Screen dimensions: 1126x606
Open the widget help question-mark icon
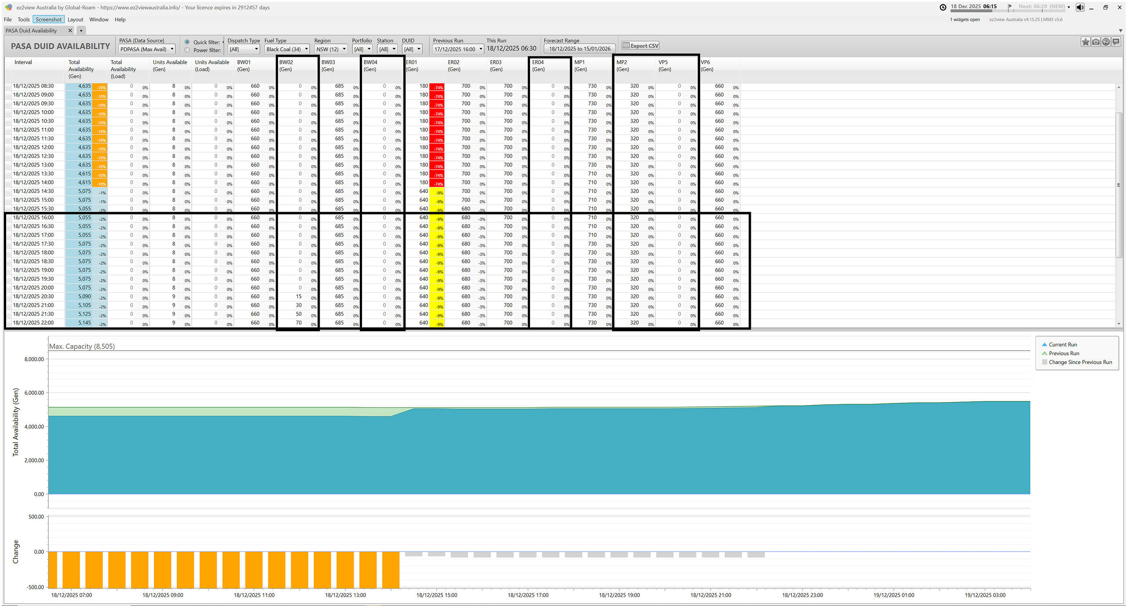pyautogui.click(x=1106, y=42)
